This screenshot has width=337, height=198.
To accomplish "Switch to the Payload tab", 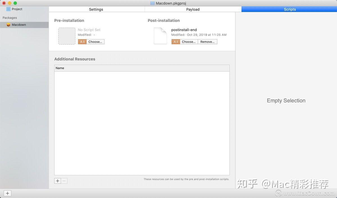I will tap(193, 9).
